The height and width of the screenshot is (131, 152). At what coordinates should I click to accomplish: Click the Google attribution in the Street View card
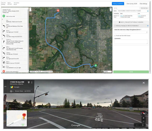pyautogui.click(x=17, y=87)
